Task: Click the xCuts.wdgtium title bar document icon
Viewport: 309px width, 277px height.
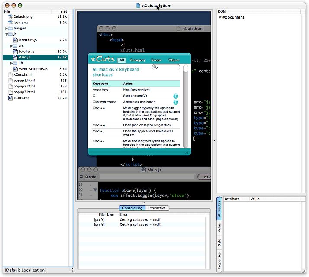Action: [138, 6]
